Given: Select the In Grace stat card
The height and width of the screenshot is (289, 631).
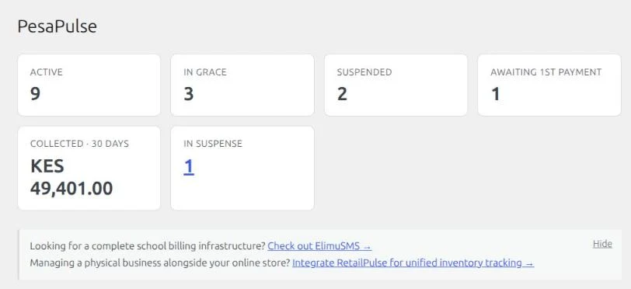Looking at the screenshot, I should (x=242, y=85).
